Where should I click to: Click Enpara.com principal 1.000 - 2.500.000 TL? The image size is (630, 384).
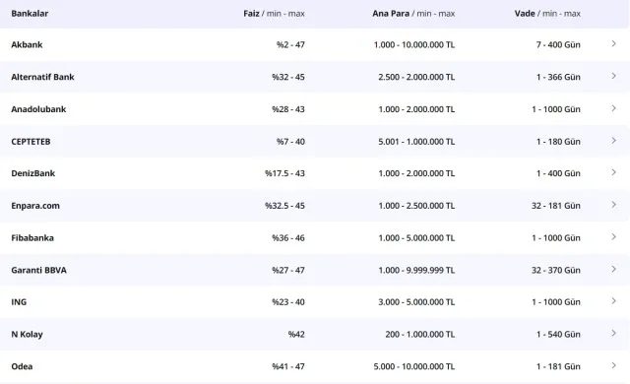point(416,206)
